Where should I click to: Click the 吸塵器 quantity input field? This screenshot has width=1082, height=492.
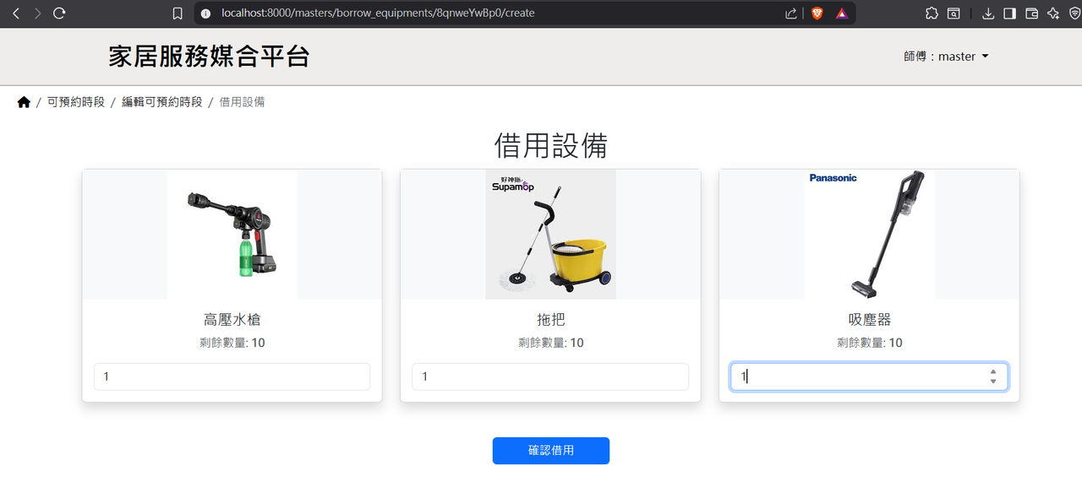point(869,376)
